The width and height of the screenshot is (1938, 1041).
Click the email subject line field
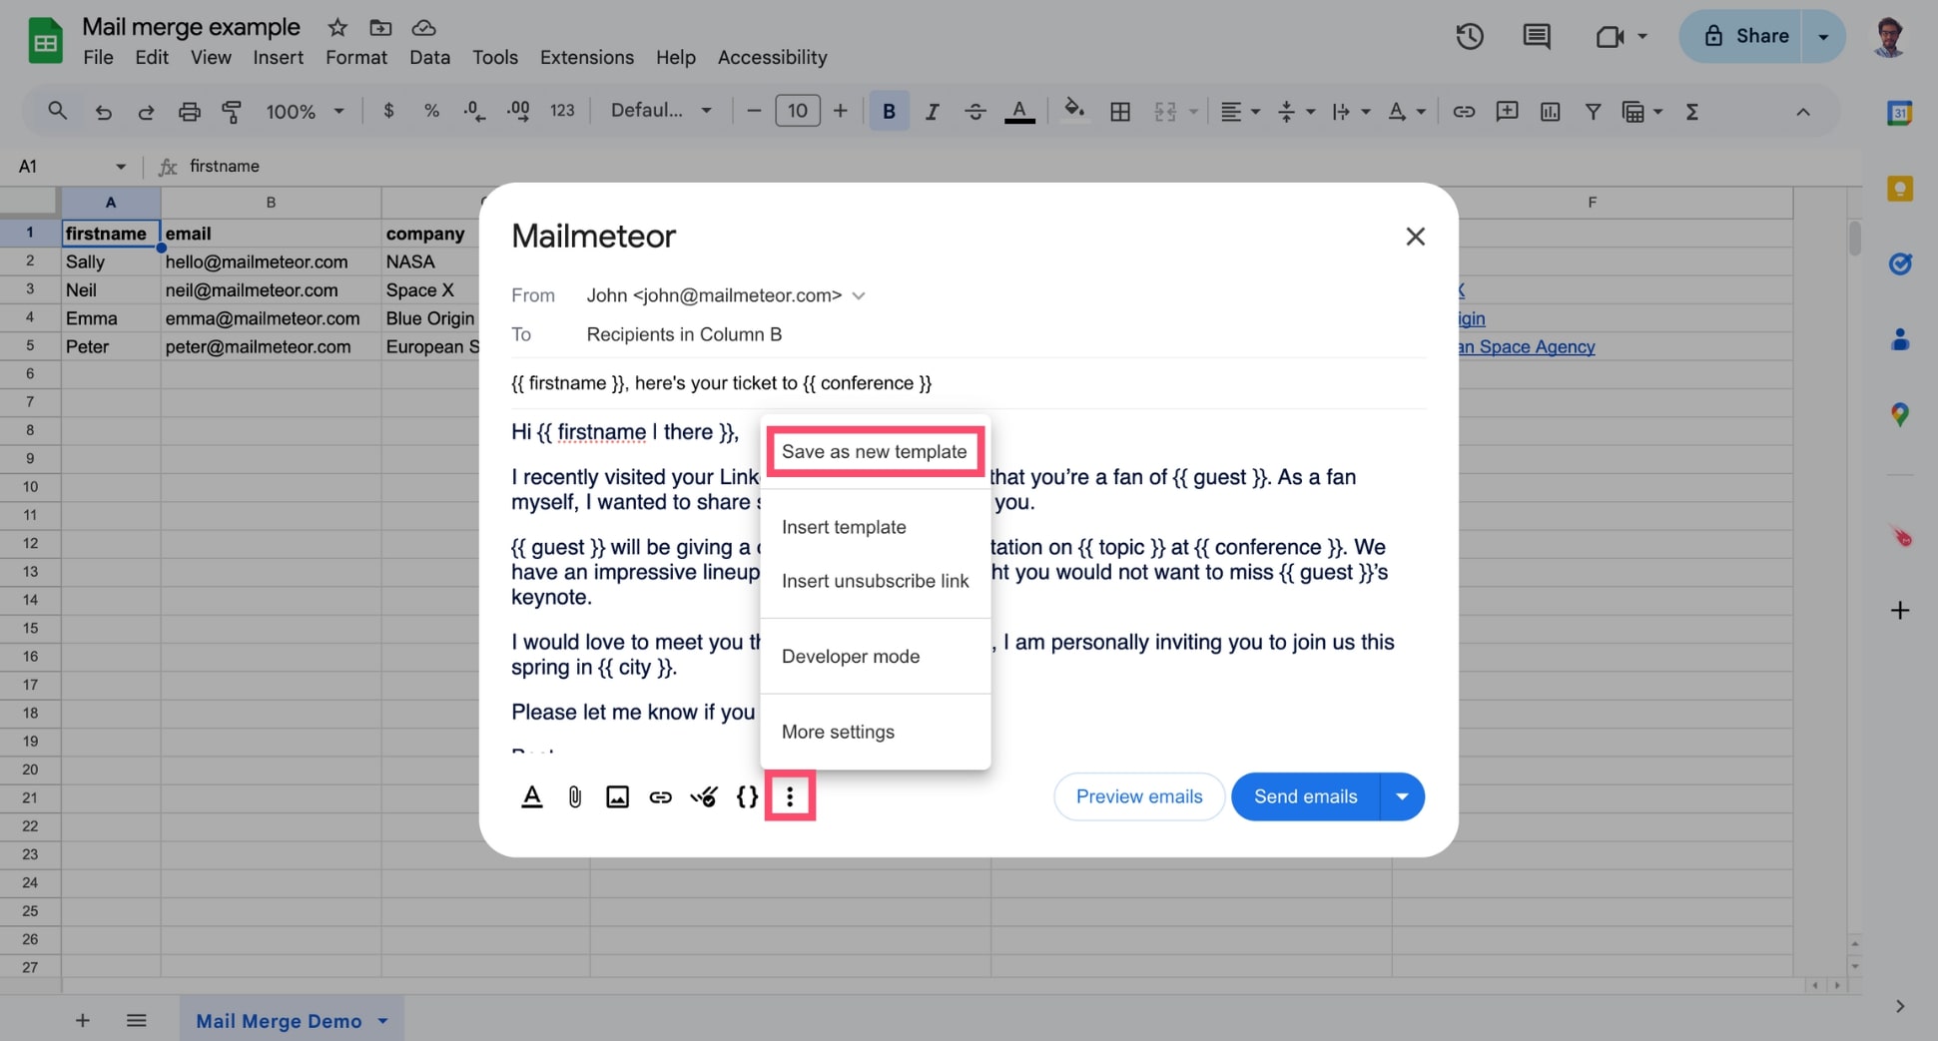click(969, 383)
